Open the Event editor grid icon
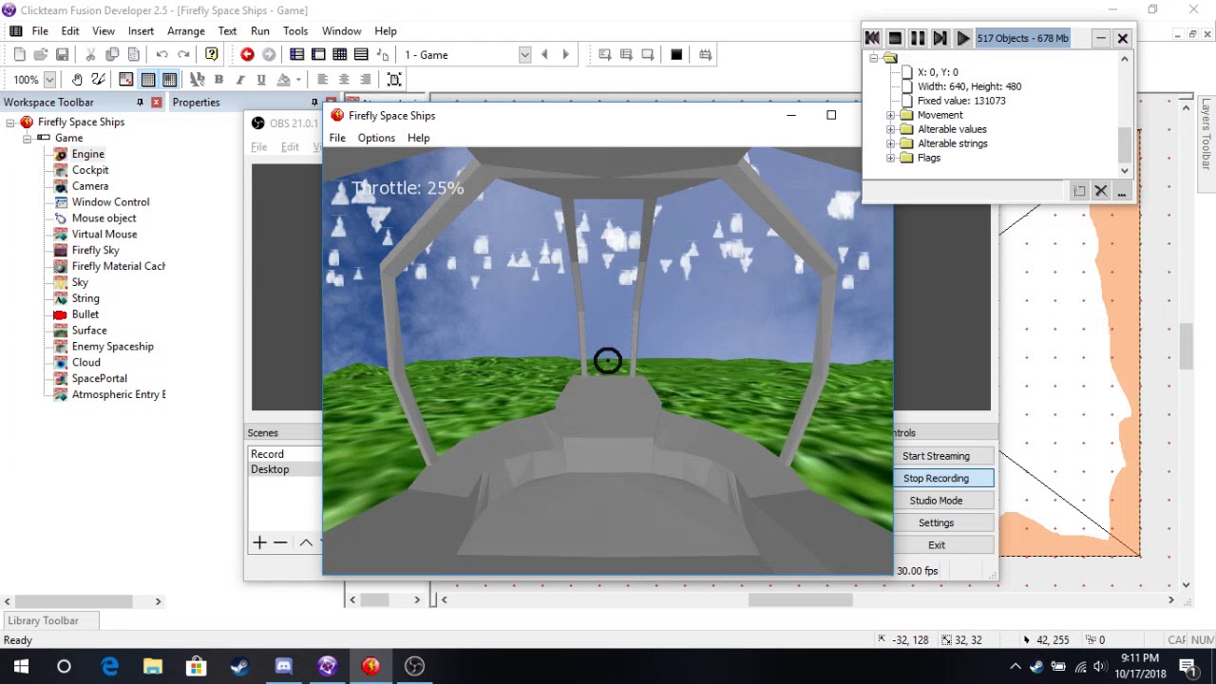 (x=339, y=55)
